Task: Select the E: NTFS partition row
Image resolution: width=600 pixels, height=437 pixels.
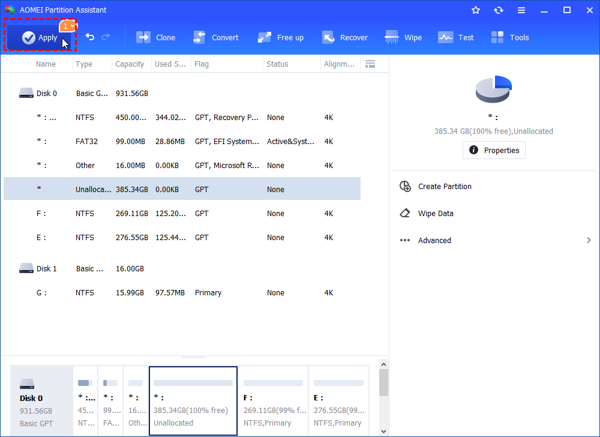Action: 182,238
